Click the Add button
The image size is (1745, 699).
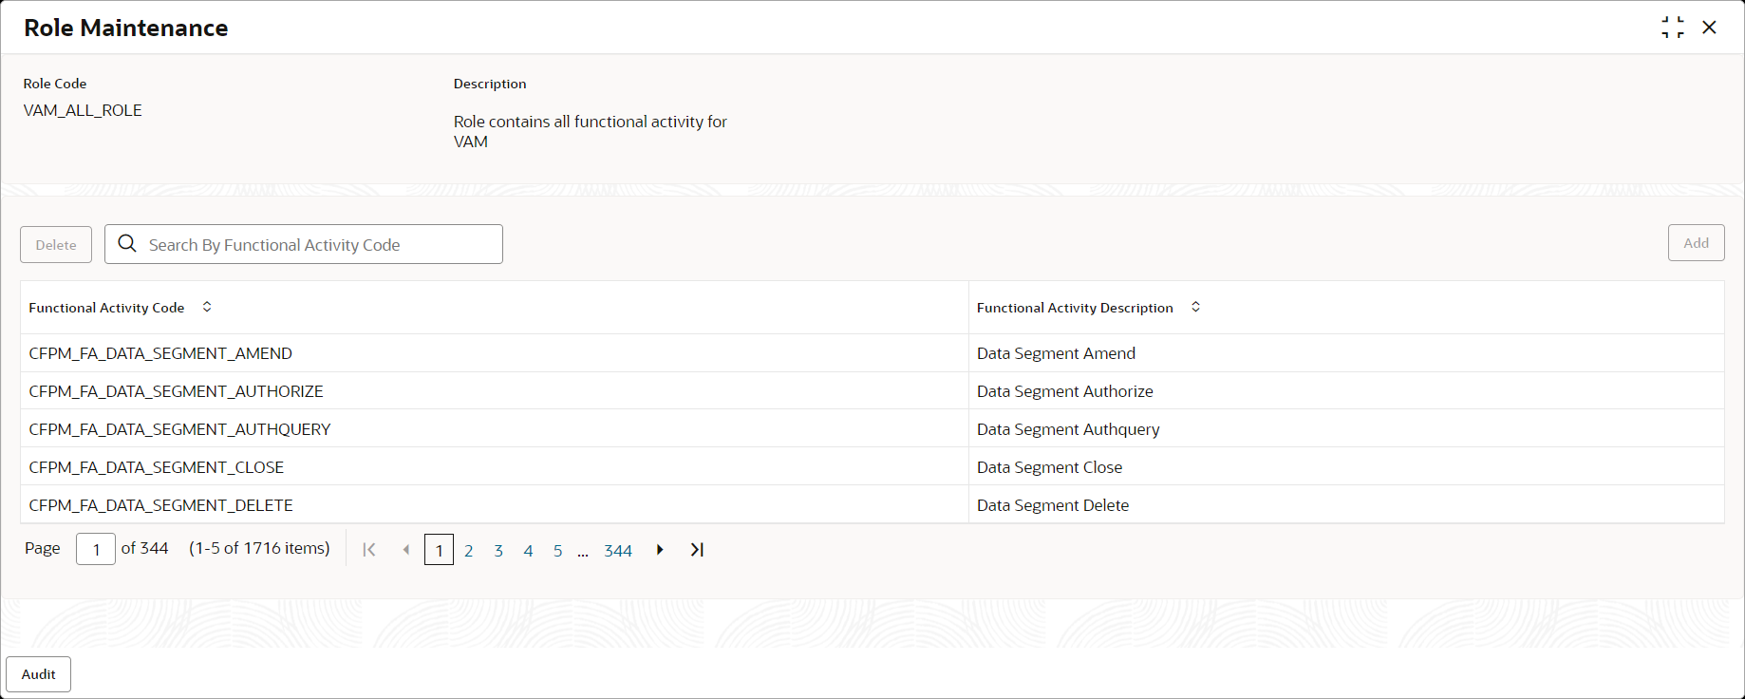tap(1696, 243)
